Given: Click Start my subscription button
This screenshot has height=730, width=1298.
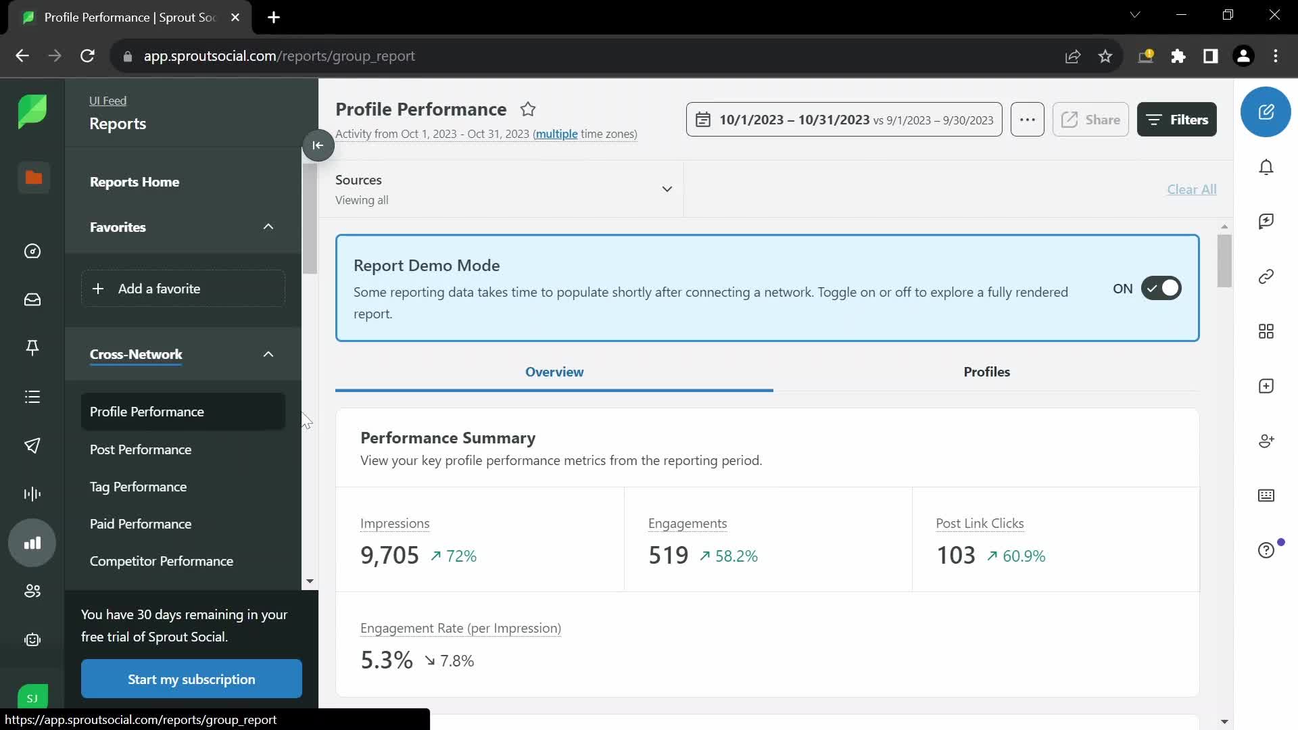Looking at the screenshot, I should point(191,679).
